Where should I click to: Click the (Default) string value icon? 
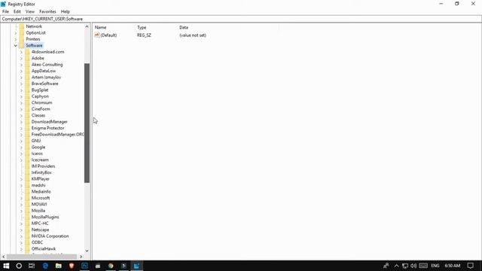97,35
